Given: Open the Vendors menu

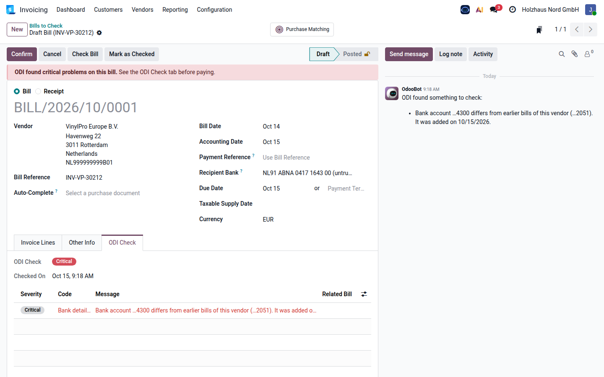Looking at the screenshot, I should (143, 10).
